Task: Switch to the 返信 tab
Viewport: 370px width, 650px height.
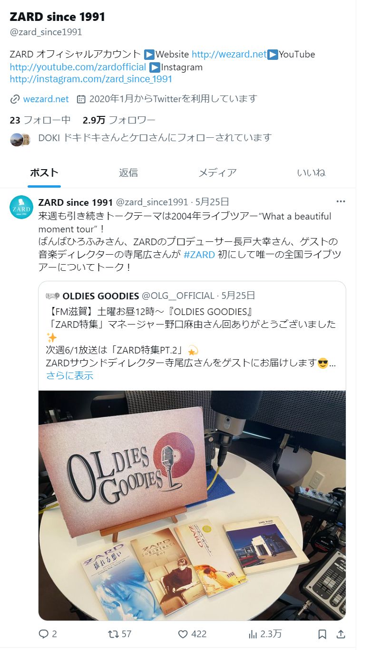Action: 128,172
